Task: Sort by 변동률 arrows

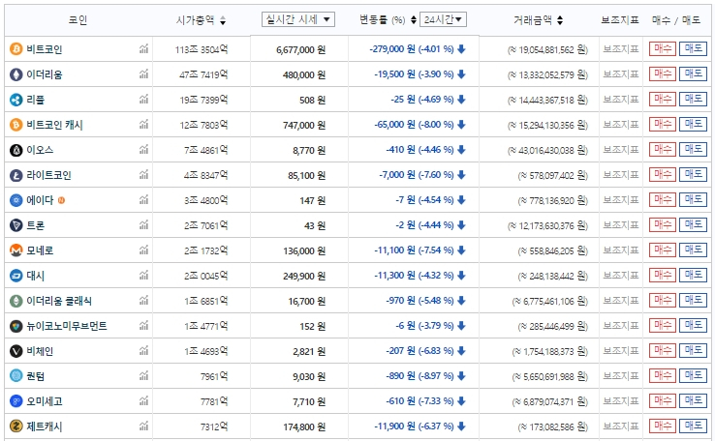Action: click(413, 20)
